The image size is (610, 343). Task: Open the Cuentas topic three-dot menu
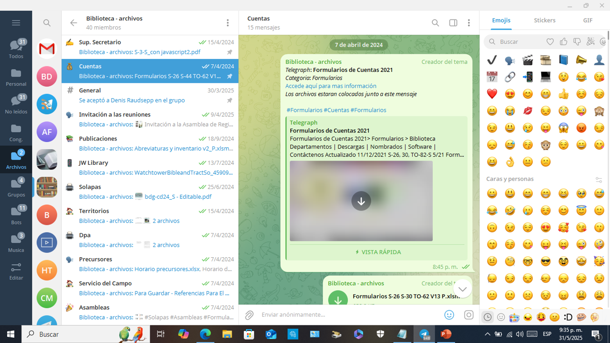tap(469, 23)
